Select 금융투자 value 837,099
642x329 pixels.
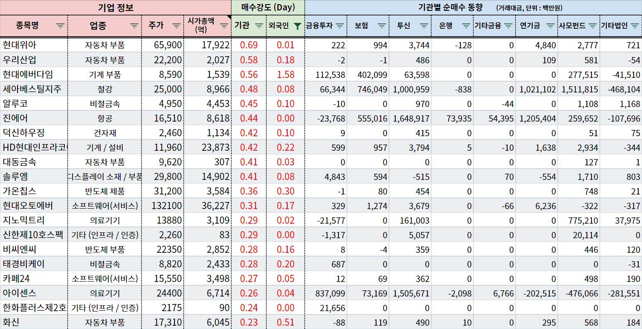click(x=326, y=293)
